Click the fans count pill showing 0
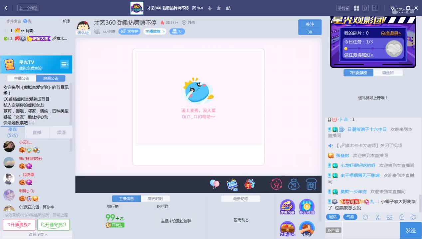The image size is (422, 239). (x=177, y=32)
